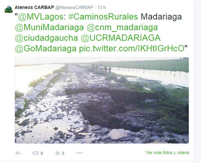This screenshot has width=201, height=163.
Task: Favorite the tweet with the star icon
Action: point(58,153)
